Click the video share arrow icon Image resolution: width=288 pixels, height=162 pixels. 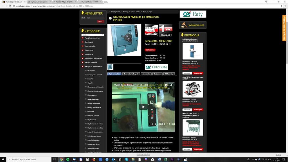[x=171, y=85]
